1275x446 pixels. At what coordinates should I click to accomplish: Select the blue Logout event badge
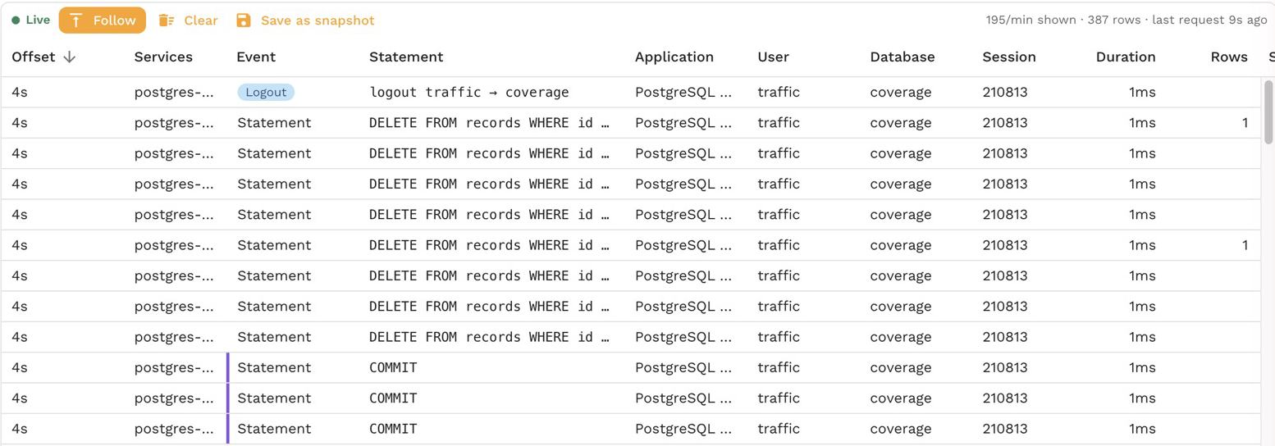(x=266, y=92)
